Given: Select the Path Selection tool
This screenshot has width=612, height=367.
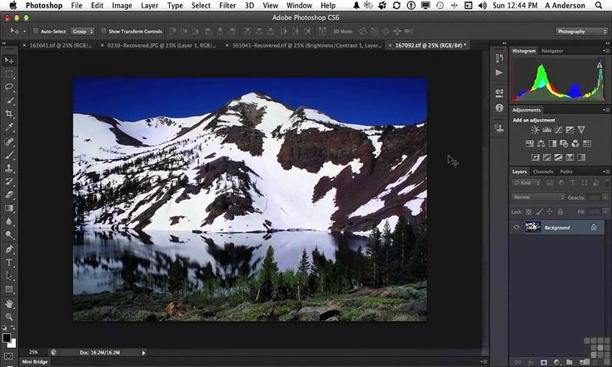Looking at the screenshot, I should pos(8,275).
